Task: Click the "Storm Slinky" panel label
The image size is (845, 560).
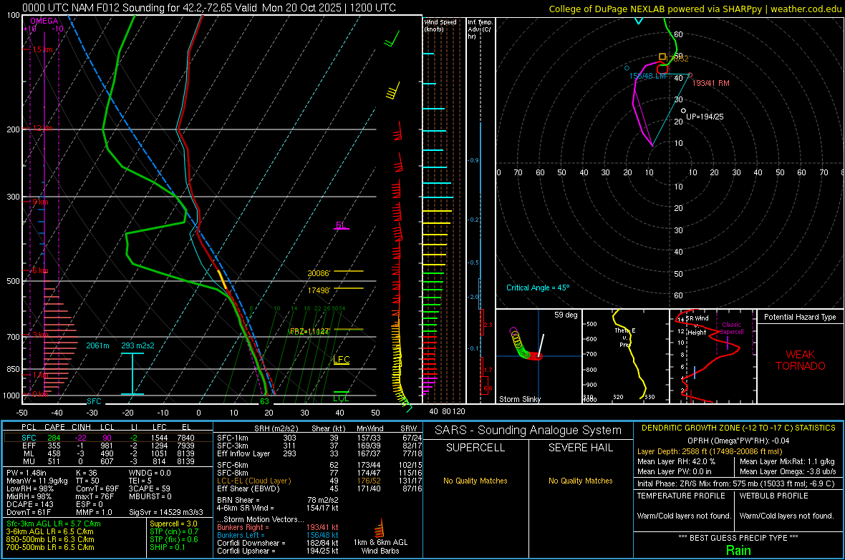Action: [x=520, y=399]
